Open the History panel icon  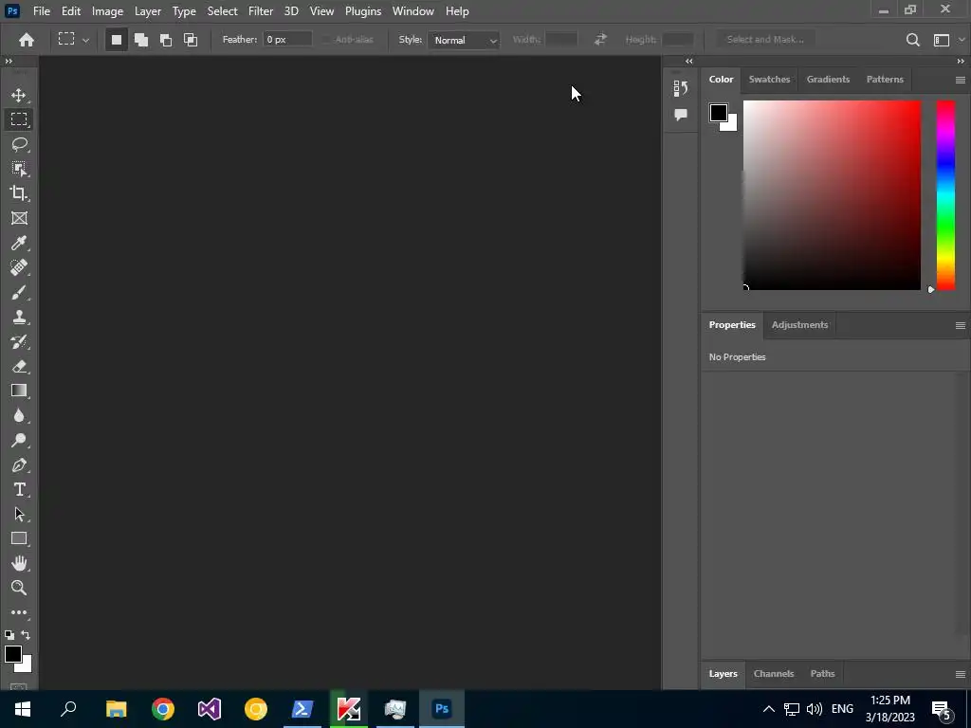pyautogui.click(x=681, y=88)
